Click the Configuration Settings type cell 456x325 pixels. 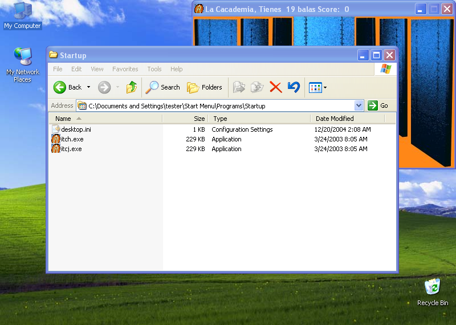242,129
